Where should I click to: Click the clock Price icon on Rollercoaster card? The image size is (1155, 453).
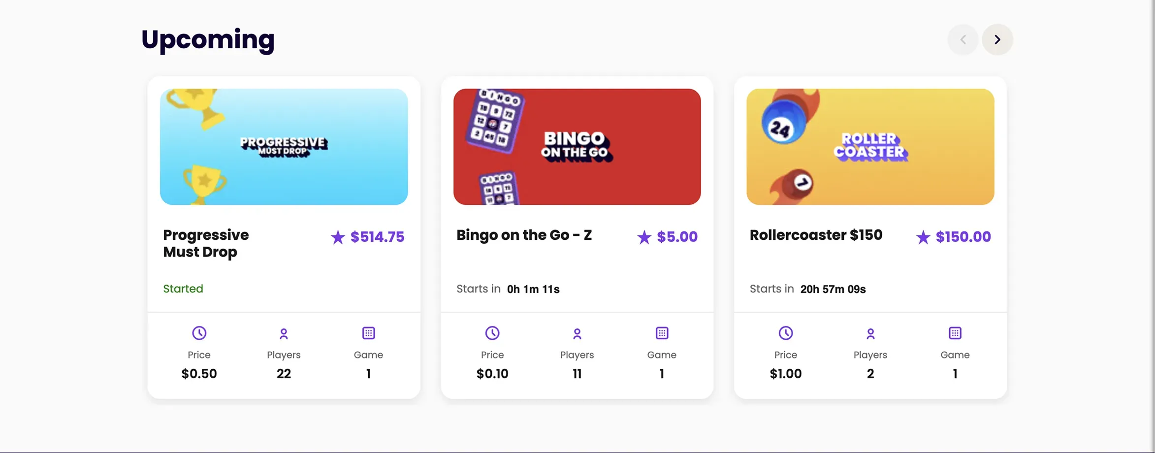(x=786, y=333)
